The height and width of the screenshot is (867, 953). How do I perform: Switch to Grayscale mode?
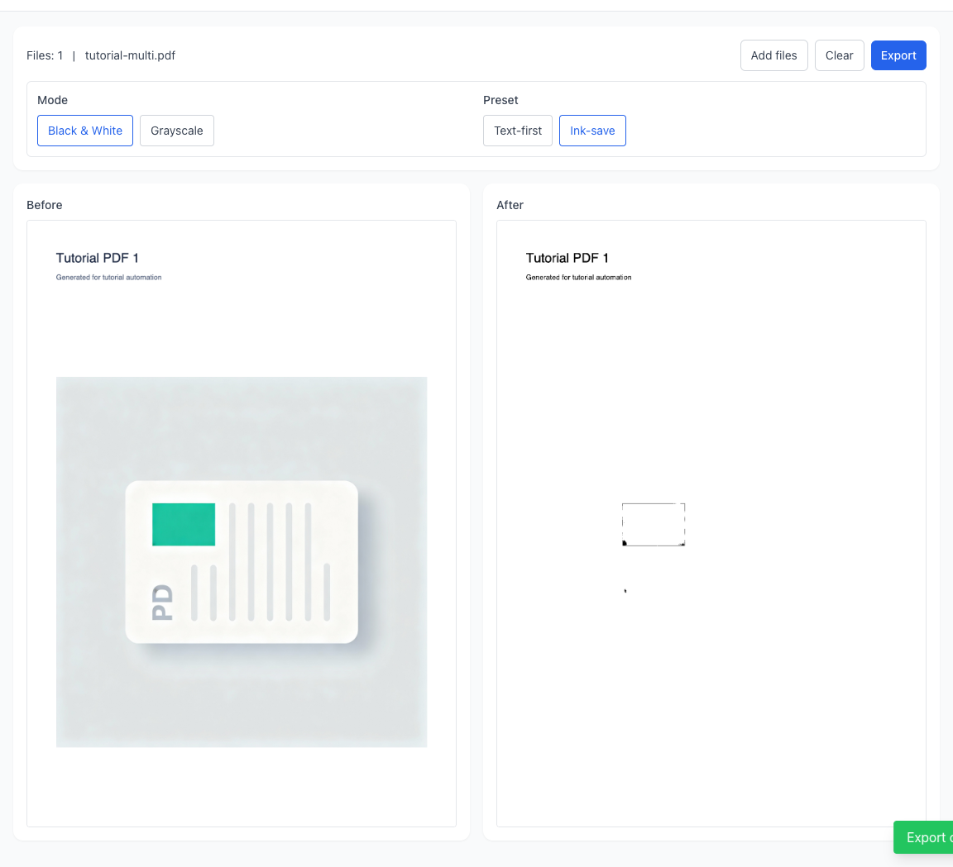pyautogui.click(x=176, y=130)
